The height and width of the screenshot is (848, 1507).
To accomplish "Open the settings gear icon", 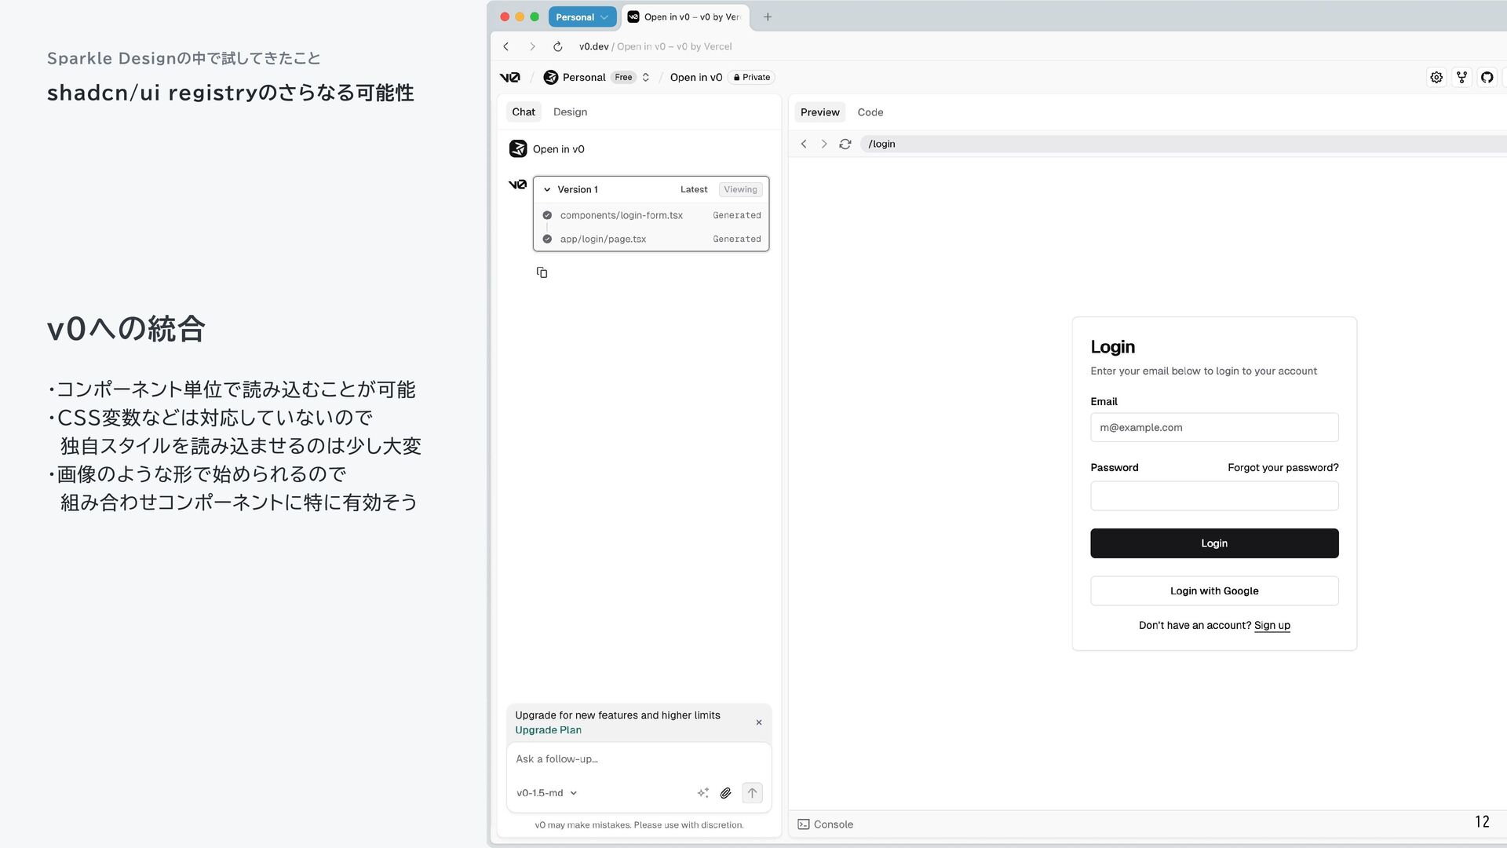I will point(1436,77).
